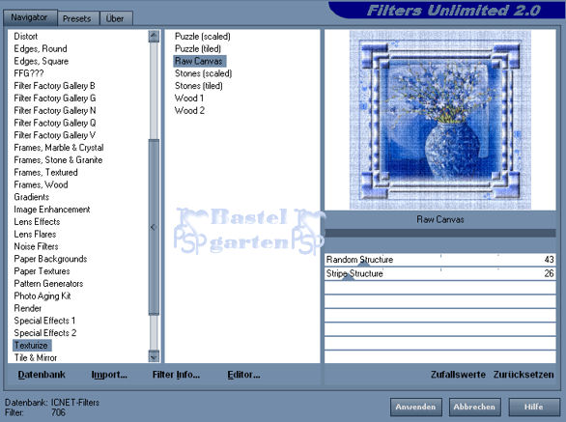Adjust the Random Structure slider
Screen dimensions: 566x422
pyautogui.click(x=439, y=260)
